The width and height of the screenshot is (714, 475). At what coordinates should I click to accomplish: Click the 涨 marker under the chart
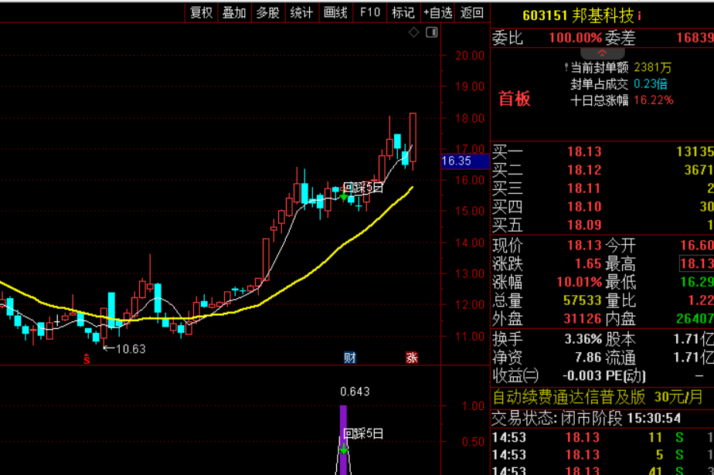coord(412,358)
